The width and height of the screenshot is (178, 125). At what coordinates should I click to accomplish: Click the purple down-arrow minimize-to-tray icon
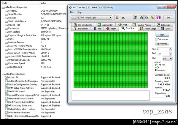coord(159,18)
